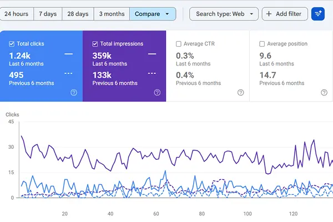Click solid line legend in Total clicks card

pos(69,54)
